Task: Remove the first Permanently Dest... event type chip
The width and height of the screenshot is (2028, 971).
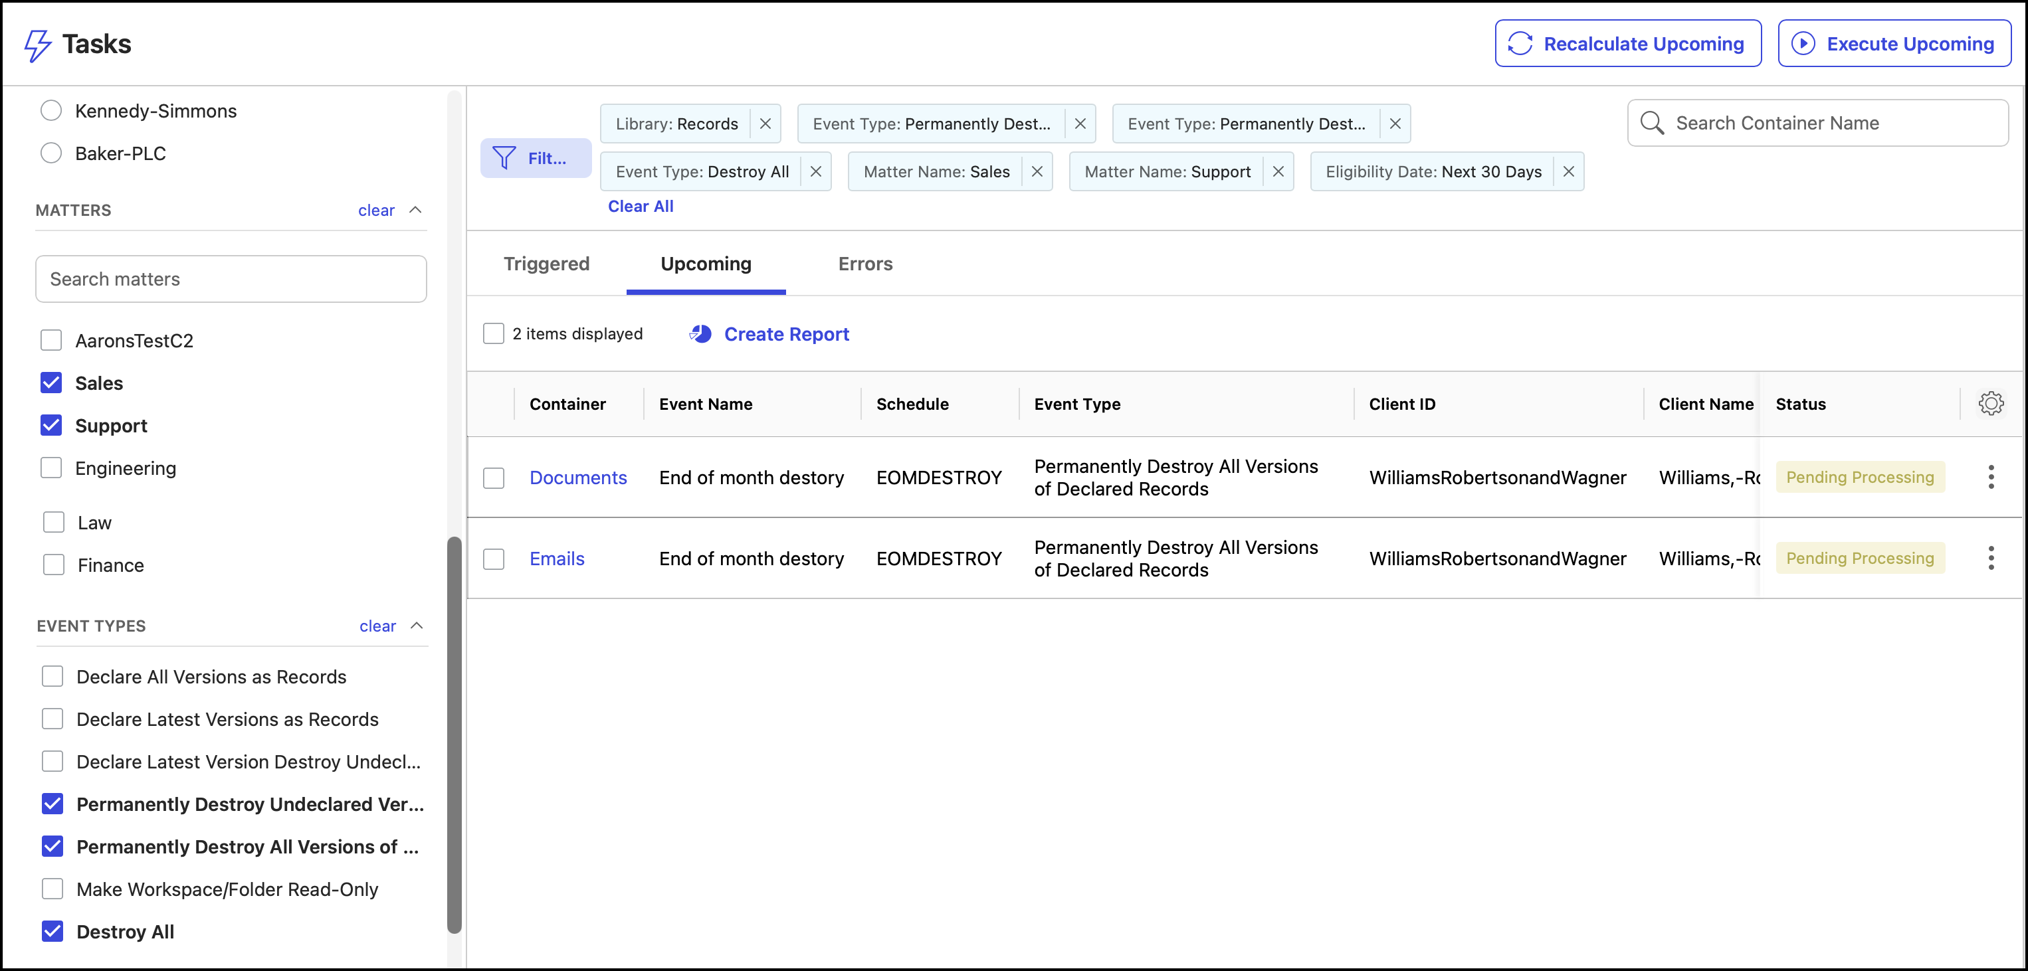Action: 1080,124
